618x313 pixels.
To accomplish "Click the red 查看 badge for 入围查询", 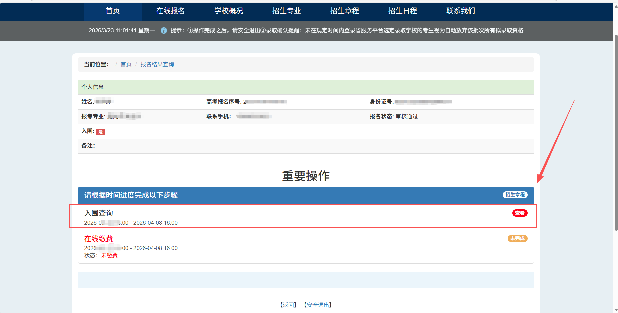I will pyautogui.click(x=520, y=213).
